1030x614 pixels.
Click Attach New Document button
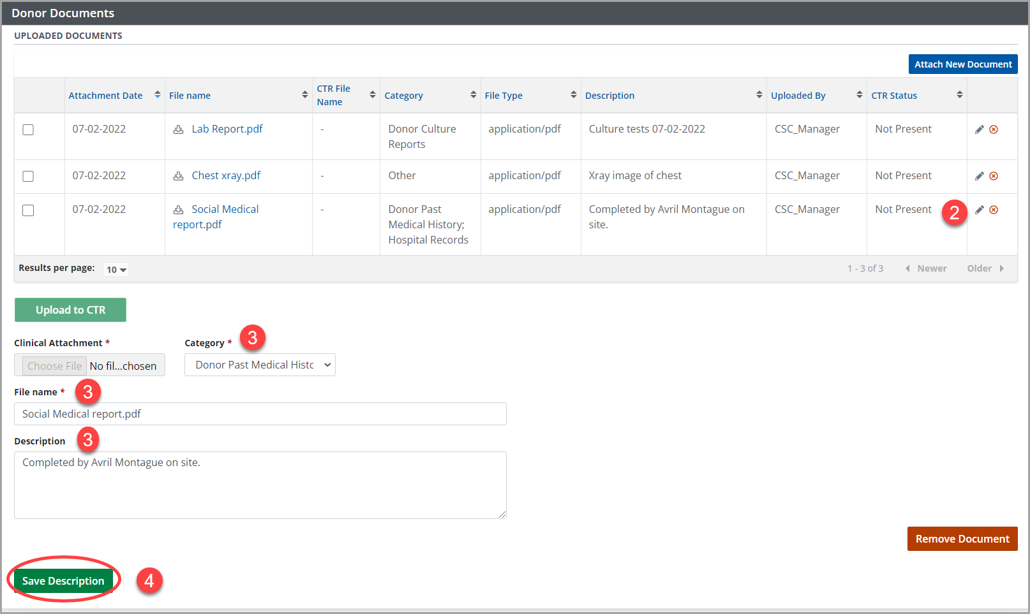(x=962, y=64)
